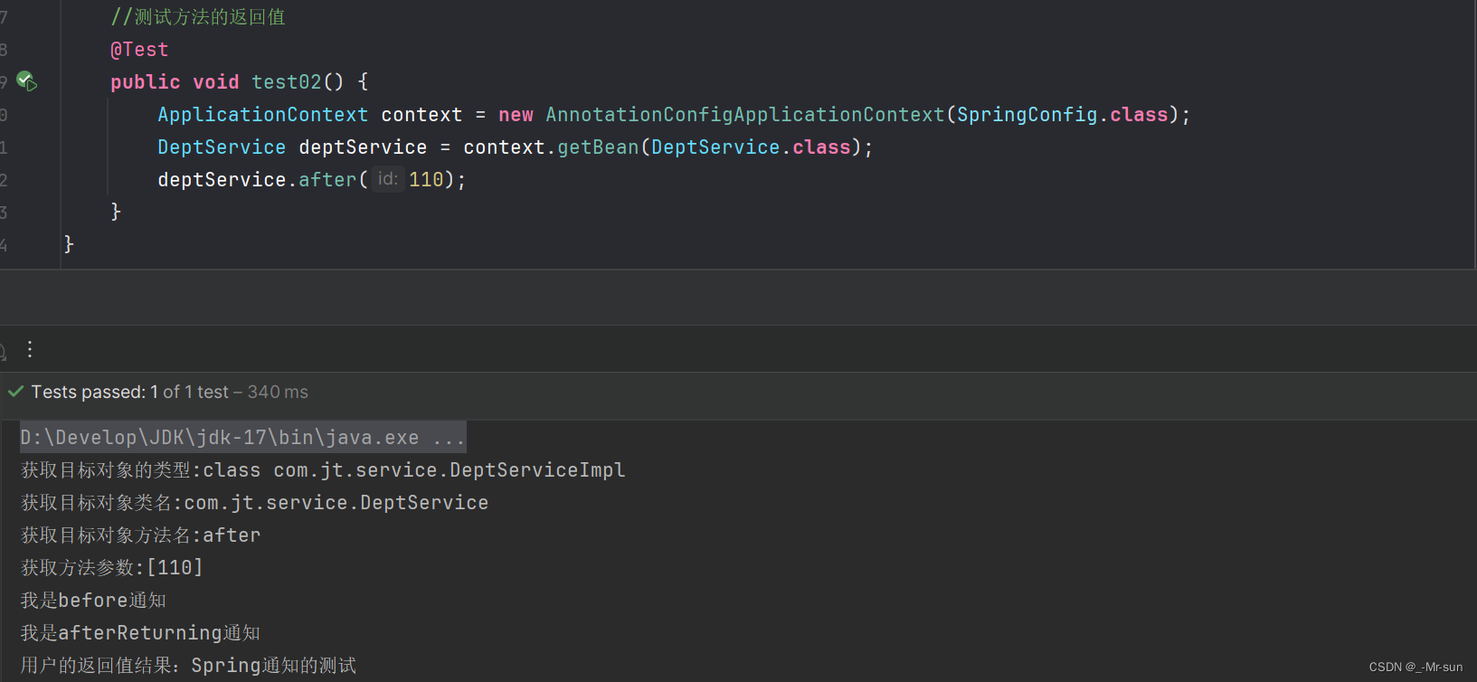Select the before notification console line
The image size is (1477, 682).
click(93, 601)
